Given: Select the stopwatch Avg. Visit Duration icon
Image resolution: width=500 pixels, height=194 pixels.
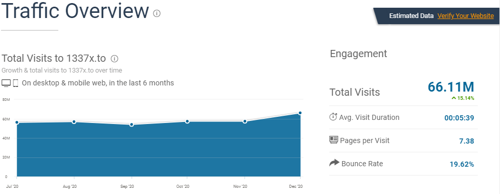Looking at the screenshot, I should pyautogui.click(x=333, y=117).
